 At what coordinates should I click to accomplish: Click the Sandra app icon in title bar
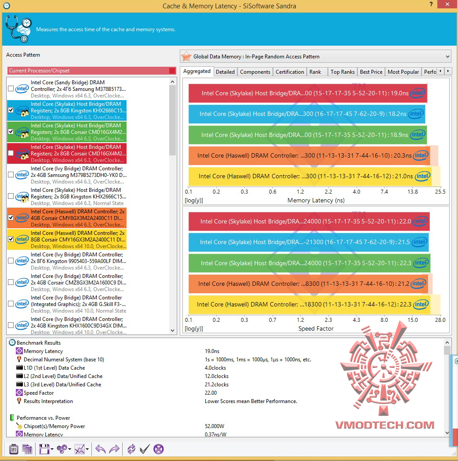pyautogui.click(x=7, y=6)
